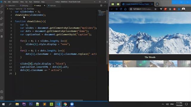Image resolution: width=191 pixels, height=107 pixels.
Task: Click the main snowy mountain slide image
Action: tap(150, 33)
